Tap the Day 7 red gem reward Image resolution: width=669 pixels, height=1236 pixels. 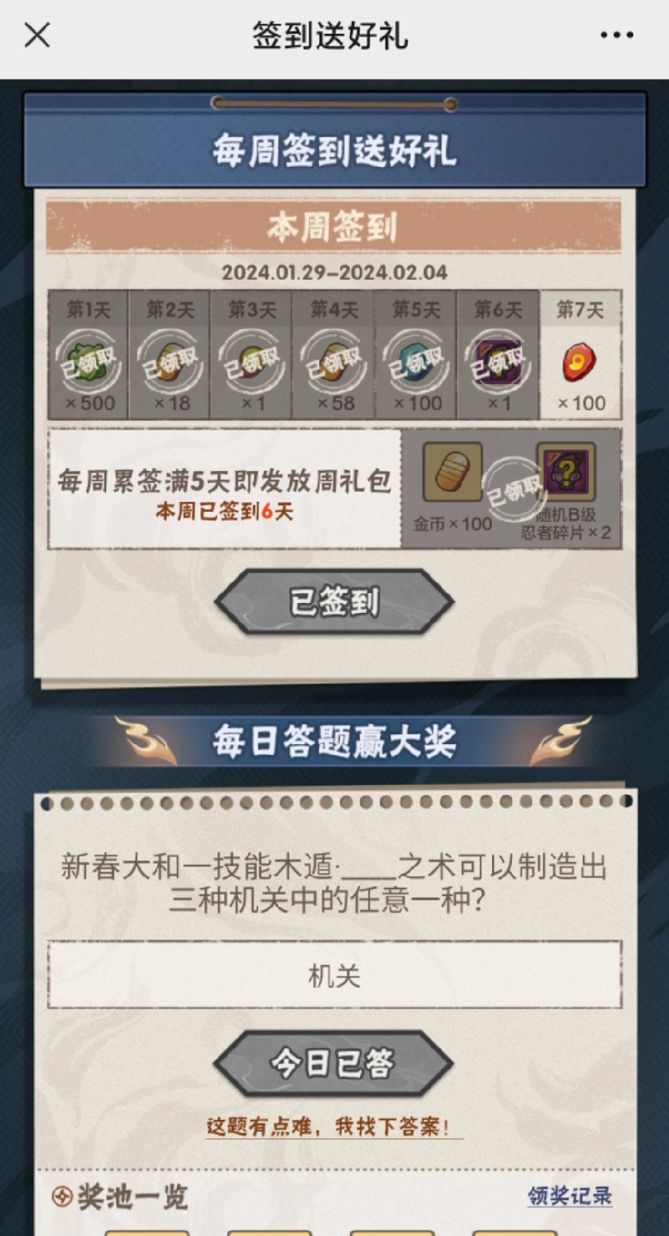pyautogui.click(x=580, y=364)
